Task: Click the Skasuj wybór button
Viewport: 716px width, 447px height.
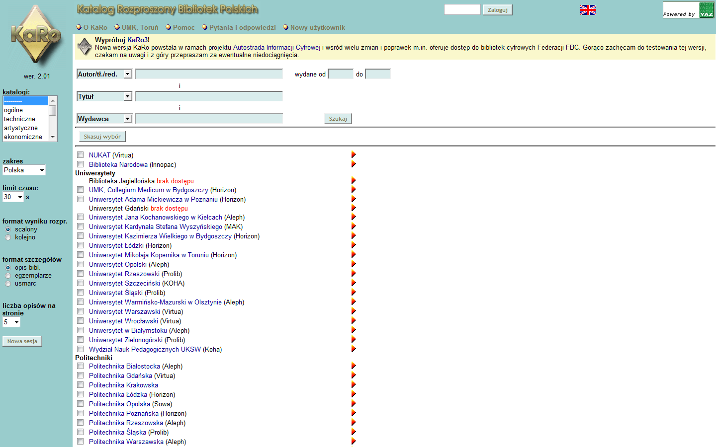Action: tap(102, 137)
